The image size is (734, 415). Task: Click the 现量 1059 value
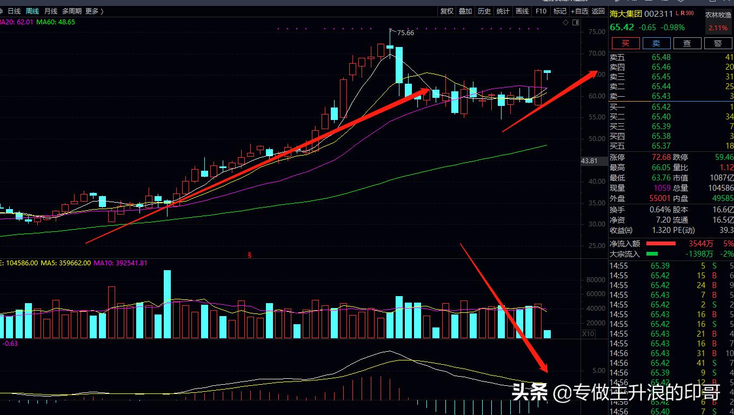click(662, 188)
